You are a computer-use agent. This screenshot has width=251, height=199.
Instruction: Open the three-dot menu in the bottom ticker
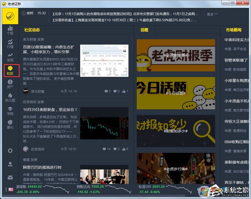click(x=6, y=190)
